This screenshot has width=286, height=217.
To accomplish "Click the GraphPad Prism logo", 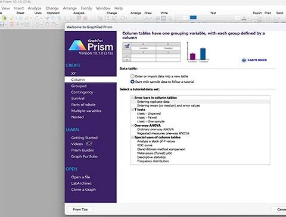I will tap(91, 47).
